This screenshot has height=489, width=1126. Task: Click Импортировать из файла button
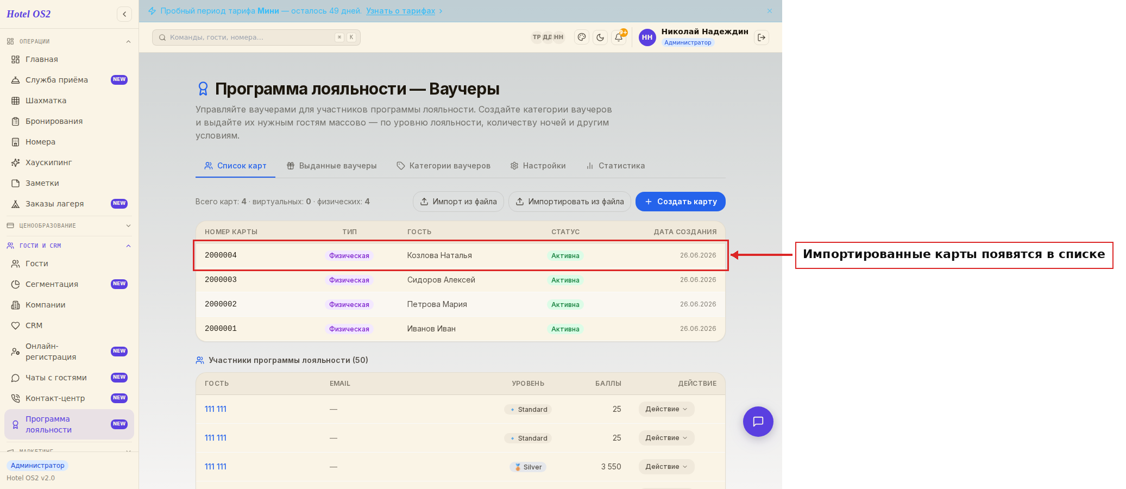pos(570,202)
